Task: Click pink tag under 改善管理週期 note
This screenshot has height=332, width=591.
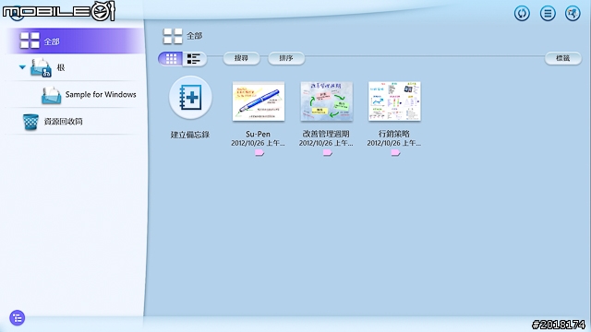Action: [327, 152]
